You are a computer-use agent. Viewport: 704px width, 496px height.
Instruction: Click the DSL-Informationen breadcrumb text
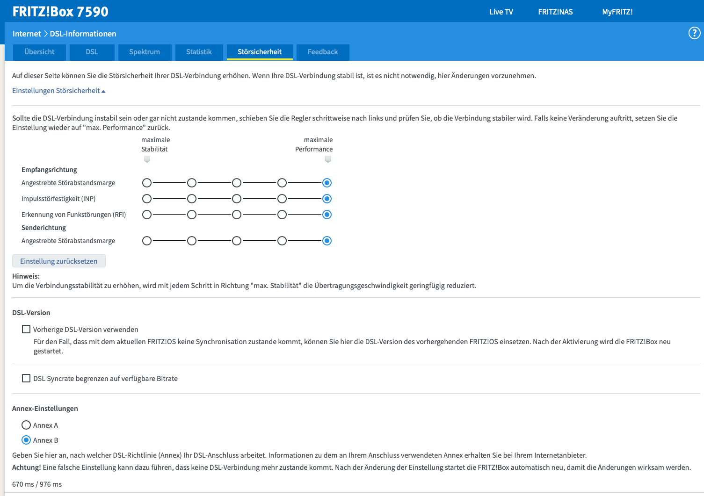coord(83,34)
